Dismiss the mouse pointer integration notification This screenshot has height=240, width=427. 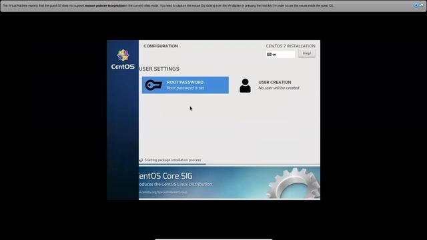(421, 5)
